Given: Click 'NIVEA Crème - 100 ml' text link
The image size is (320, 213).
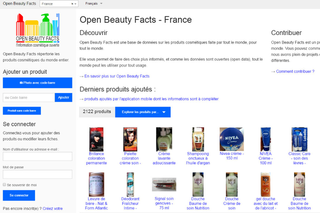Looking at the screenshot, I should (x=265, y=158).
